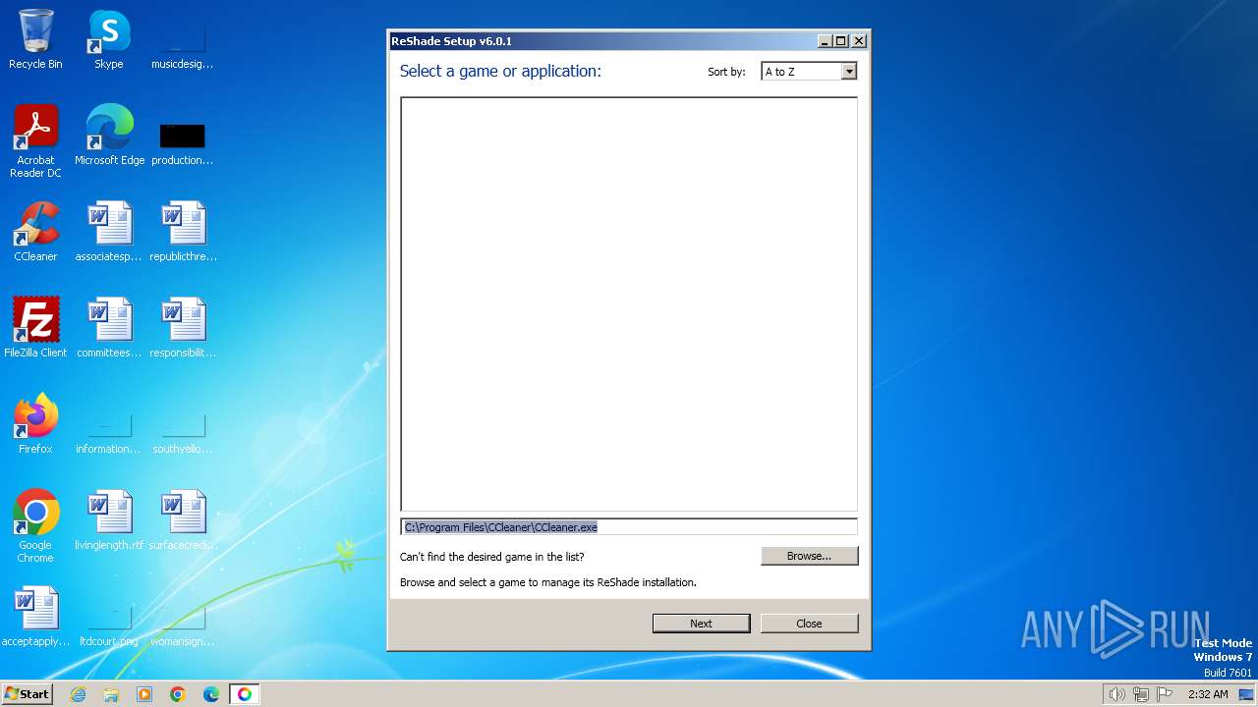
Task: Open Firefox desktop shortcut
Action: point(35,423)
